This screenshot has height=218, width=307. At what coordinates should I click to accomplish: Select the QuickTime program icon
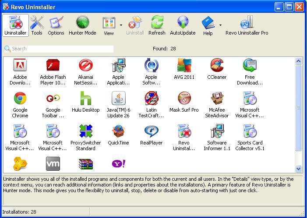[118, 132]
